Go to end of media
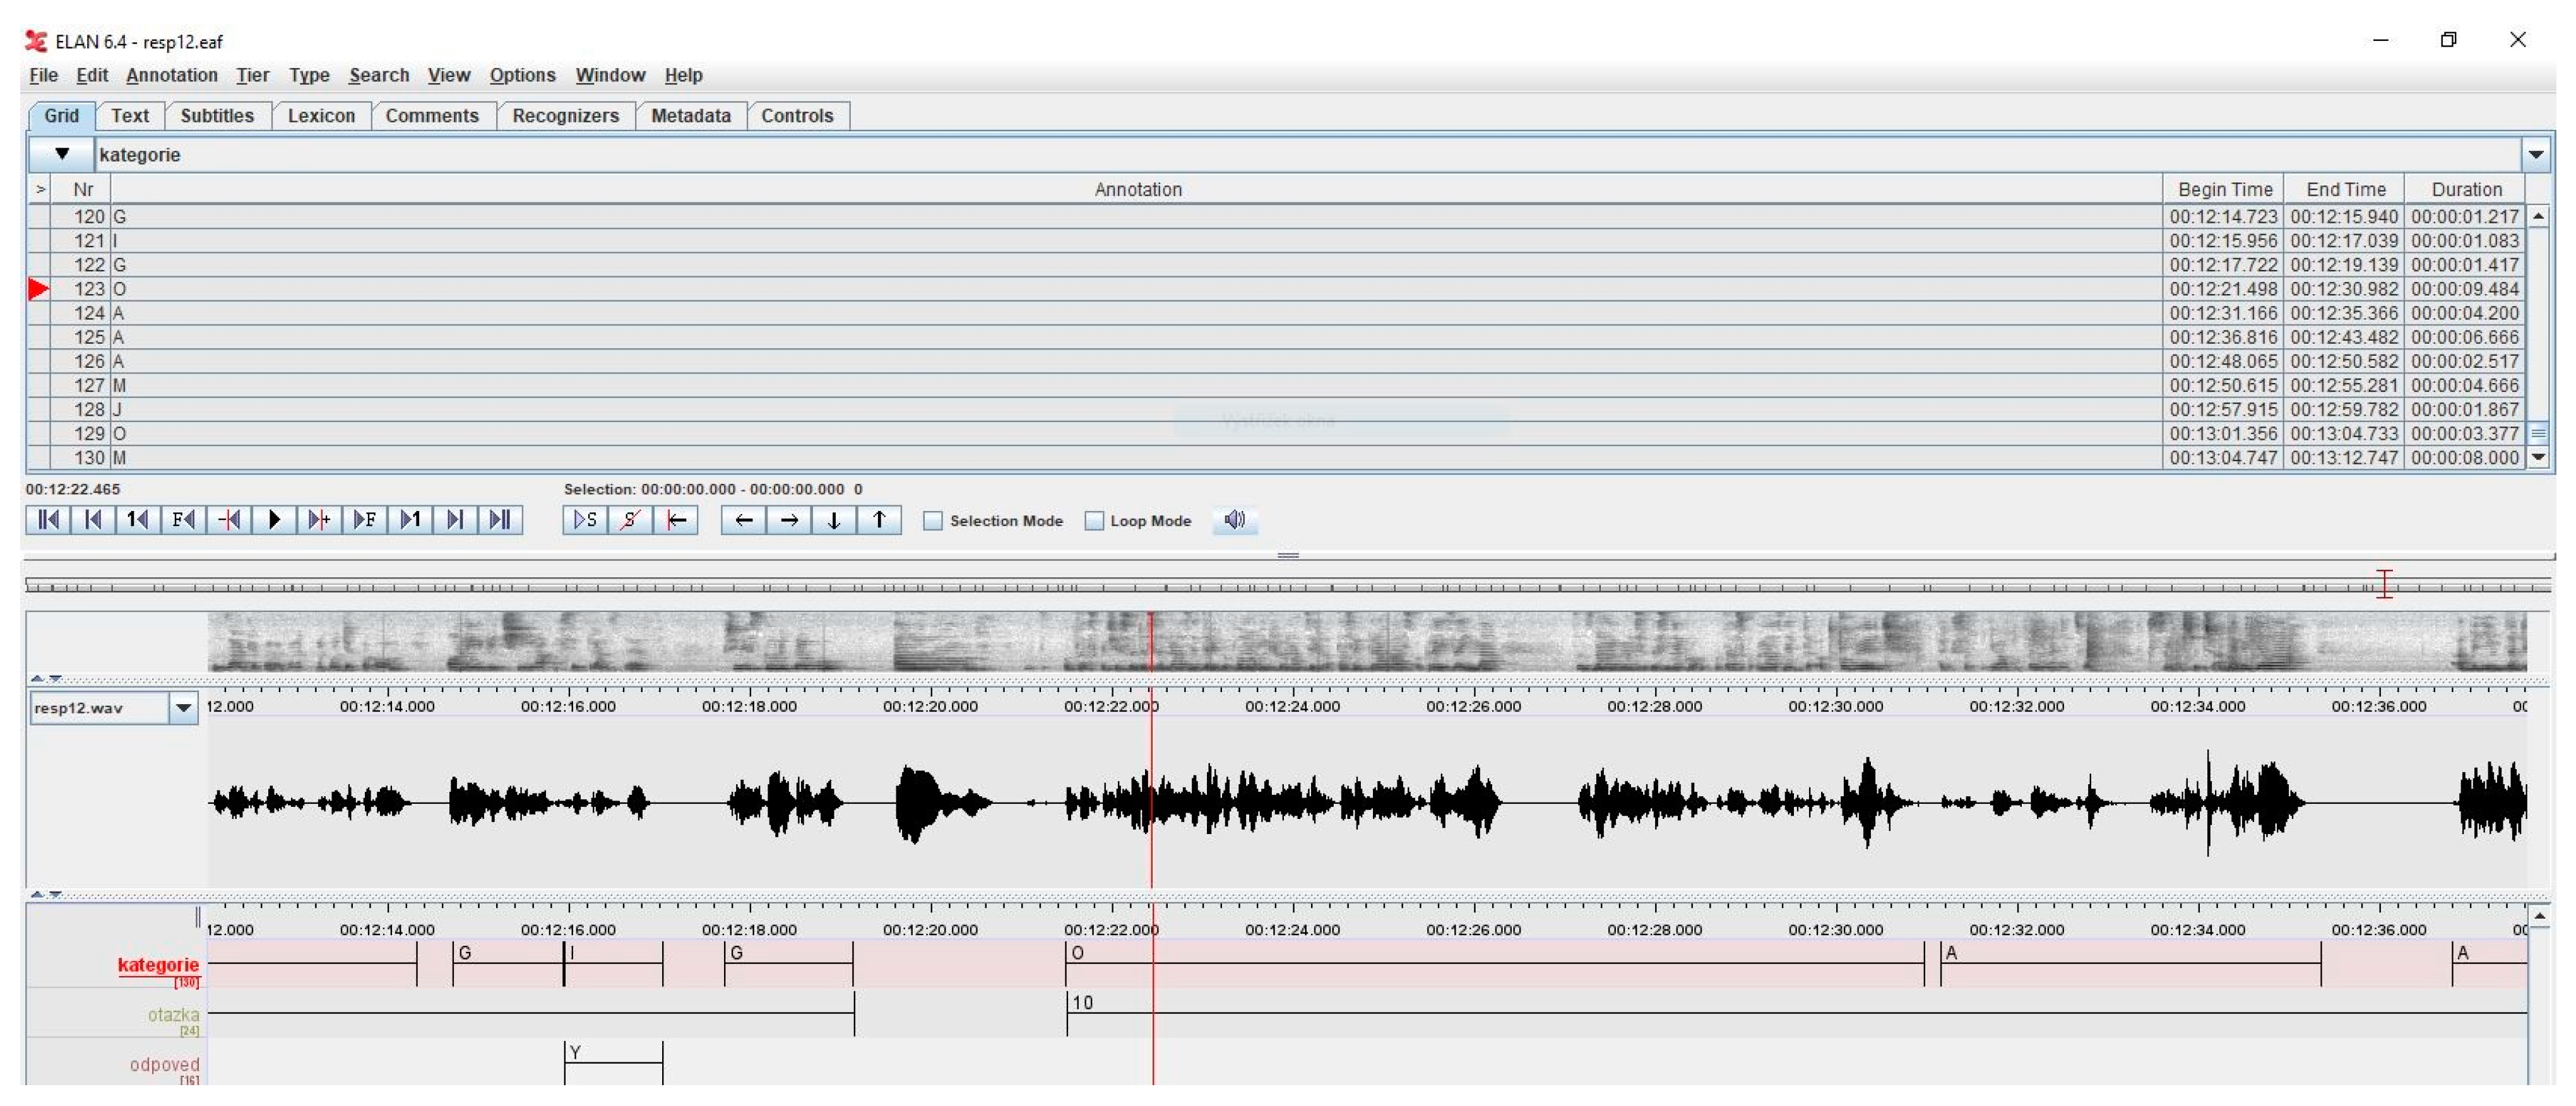The image size is (2576, 1106). [500, 519]
